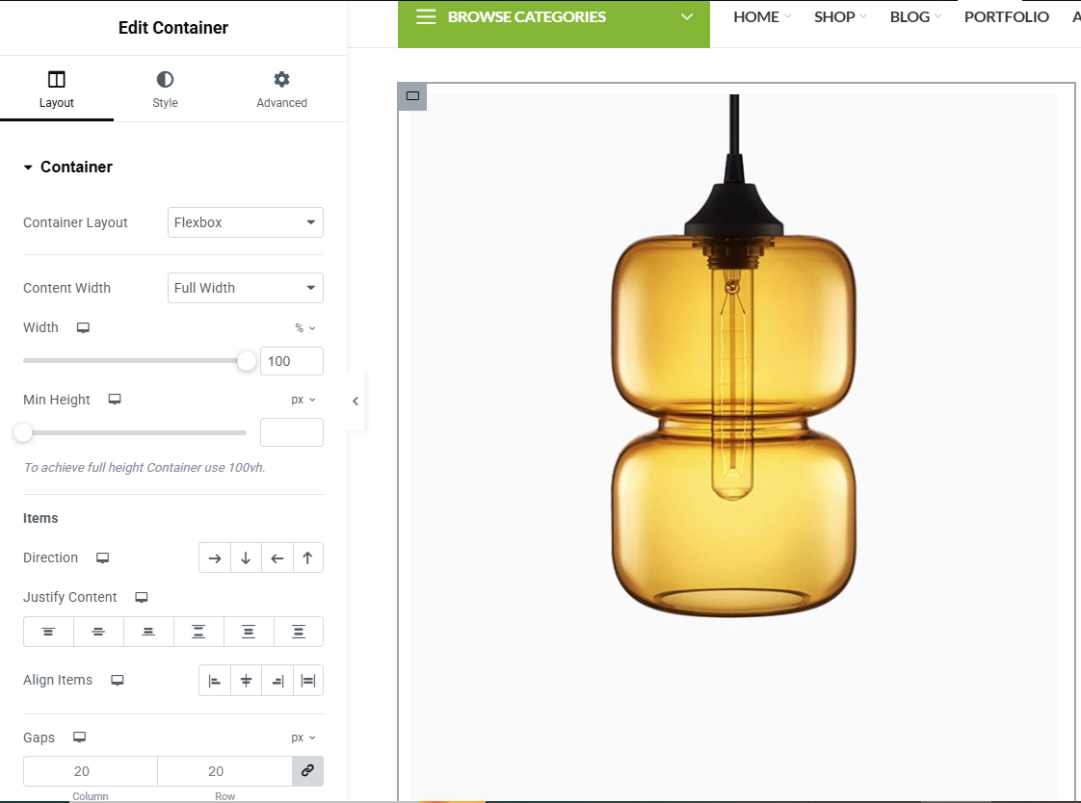Collapse the editor panel with side arrow
Screen dimensions: 1081x803
click(x=356, y=401)
